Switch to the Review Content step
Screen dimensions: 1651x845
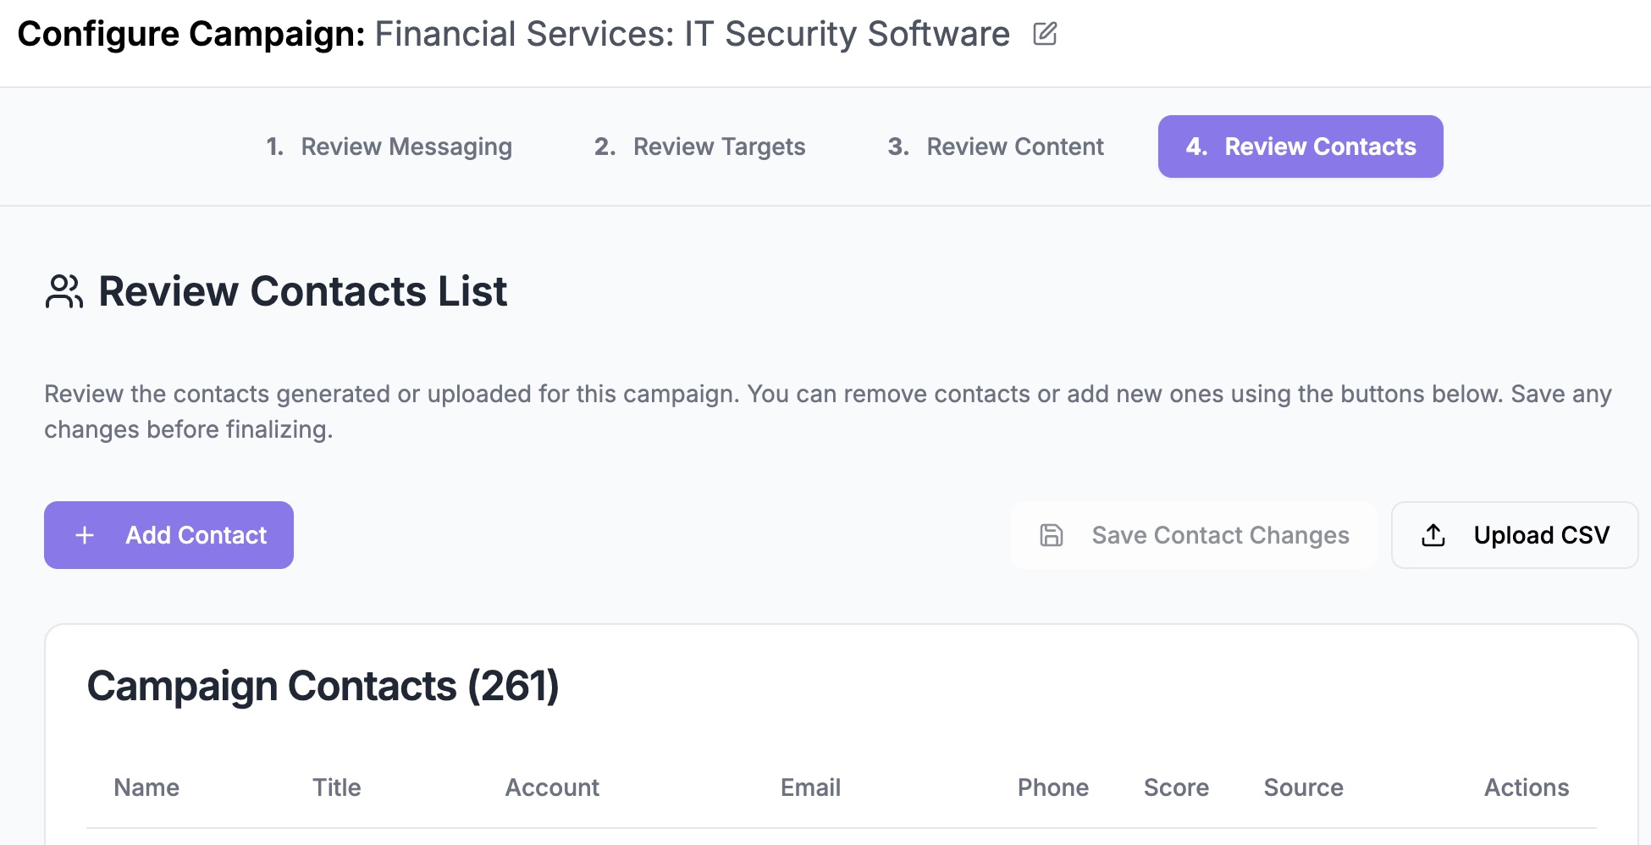tap(996, 146)
